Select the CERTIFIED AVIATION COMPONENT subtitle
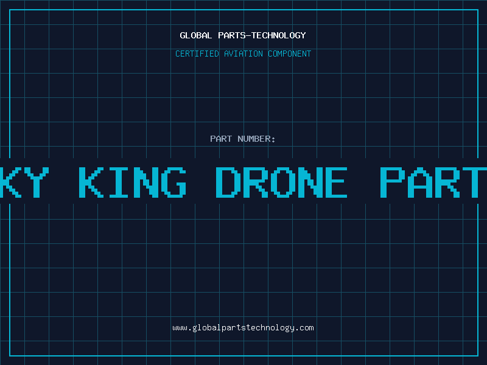Viewport: 487px width, 365px height. [x=243, y=54]
